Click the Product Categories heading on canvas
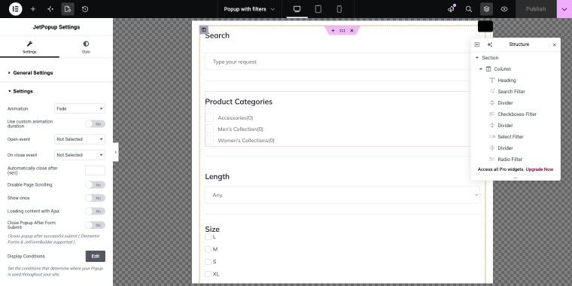The height and width of the screenshot is (286, 572). [239, 102]
